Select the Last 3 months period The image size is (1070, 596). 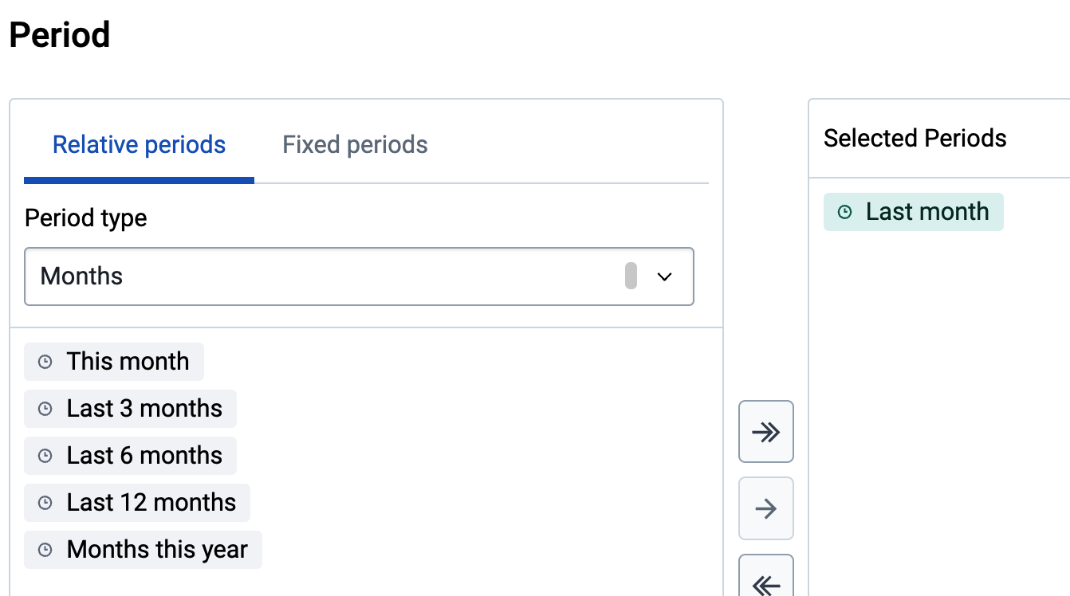[130, 409]
